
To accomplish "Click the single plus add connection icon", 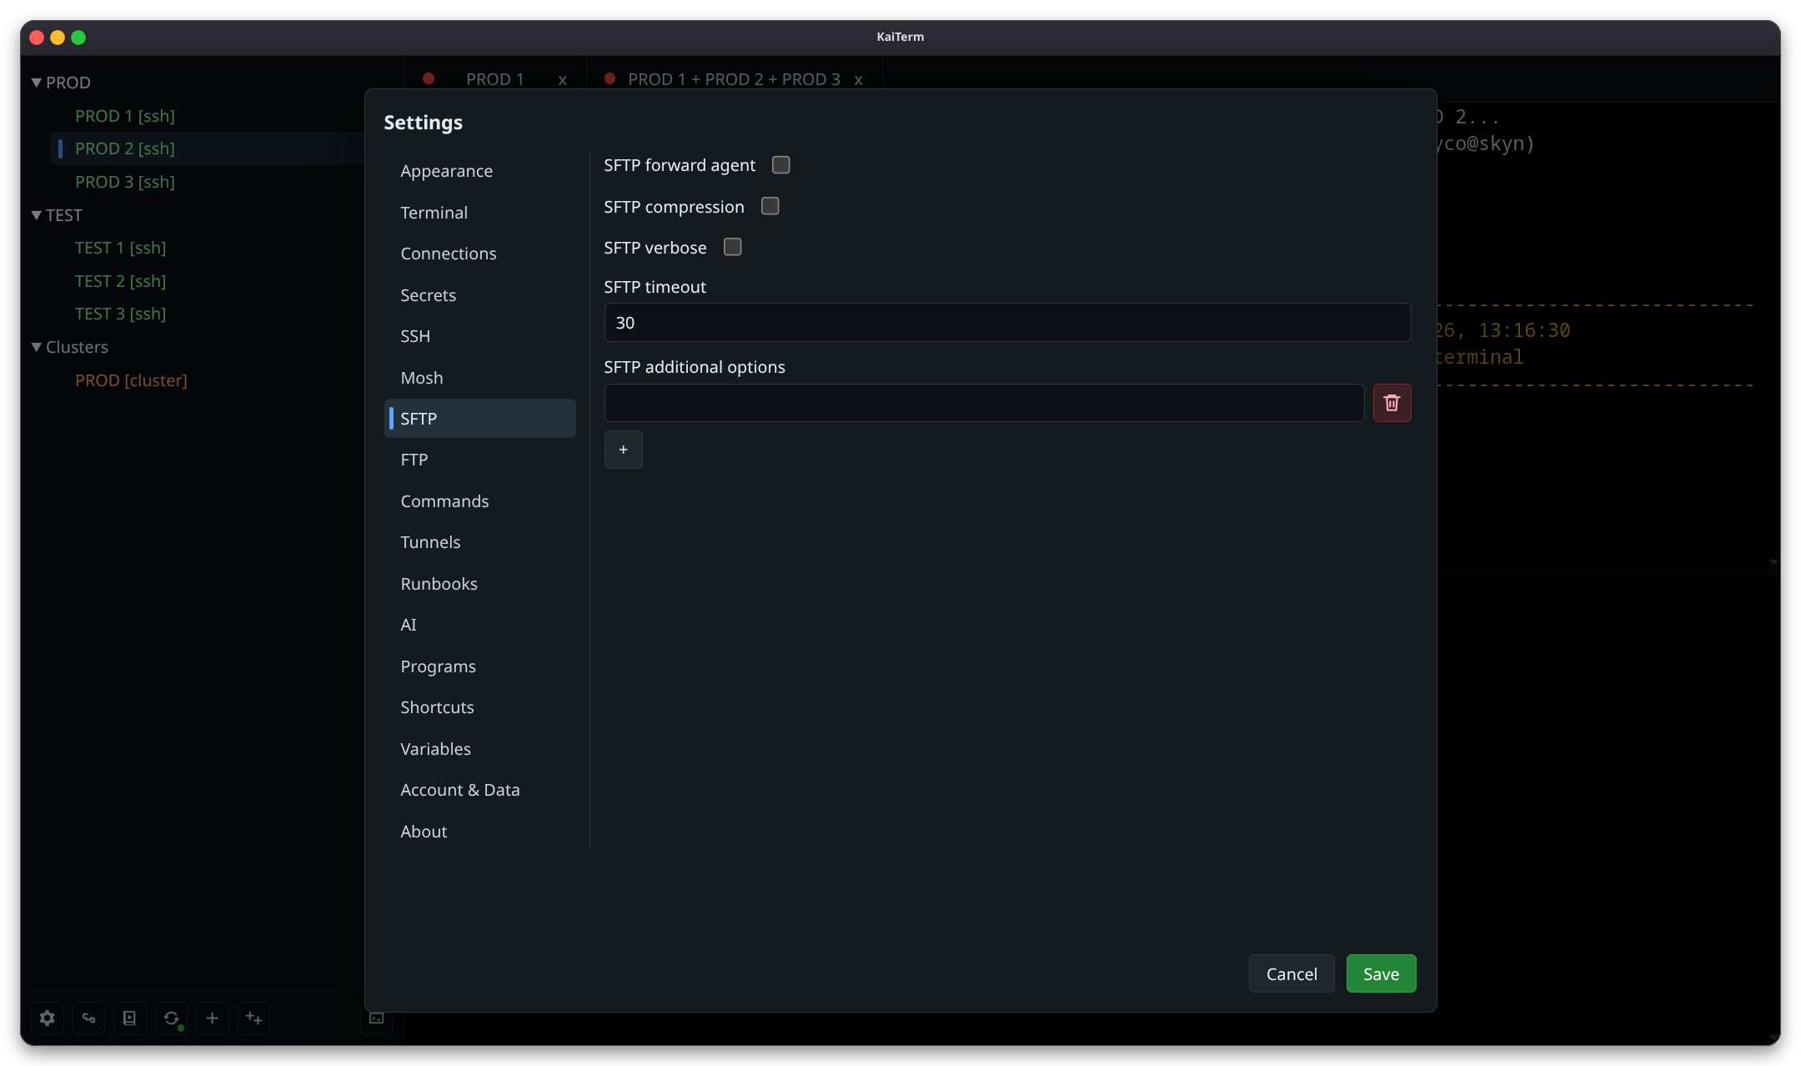I will 212,1018.
